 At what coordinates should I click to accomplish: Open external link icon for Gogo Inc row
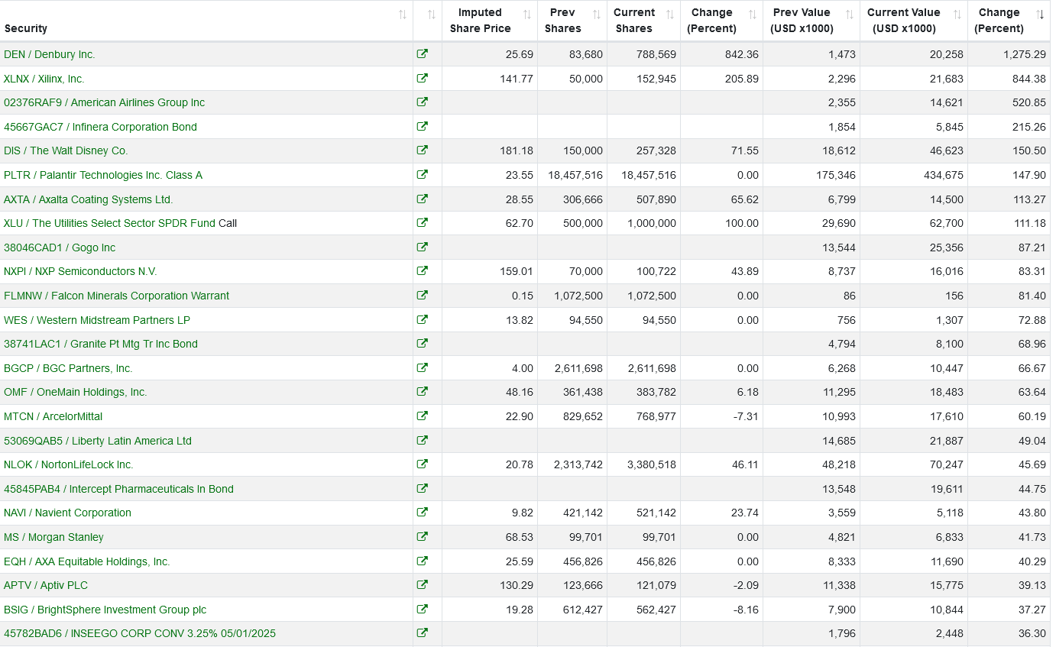point(423,247)
